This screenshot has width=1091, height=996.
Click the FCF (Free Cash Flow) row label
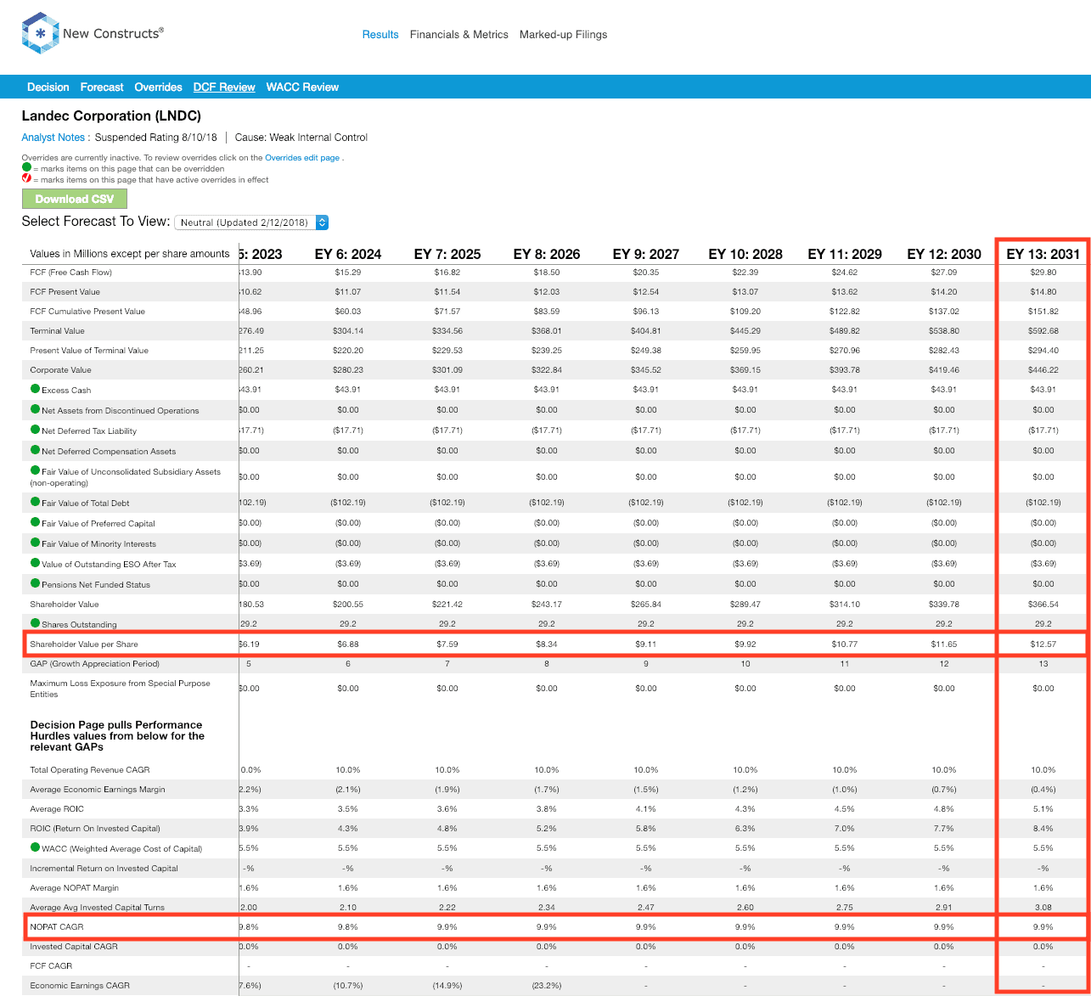click(70, 273)
